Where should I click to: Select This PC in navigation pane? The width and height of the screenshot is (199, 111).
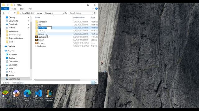pyautogui.click(x=10, y=51)
